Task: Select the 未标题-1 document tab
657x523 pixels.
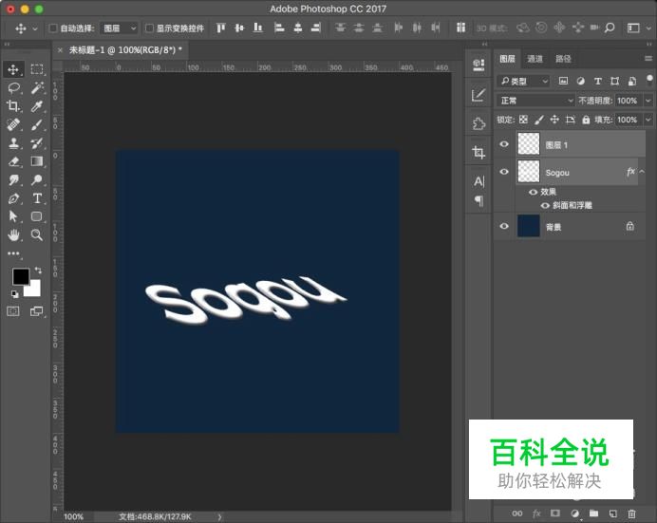Action: click(125, 49)
